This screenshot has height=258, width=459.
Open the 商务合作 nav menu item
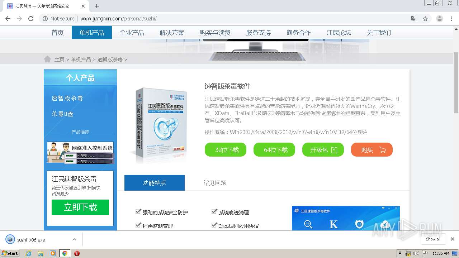[299, 33]
